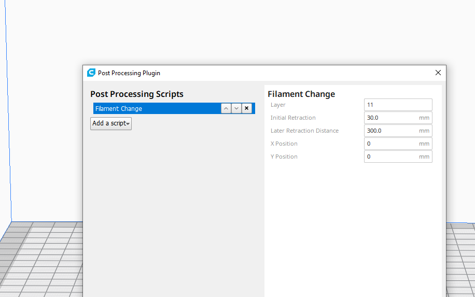
Task: Click the Filament Change settings heading
Action: pyautogui.click(x=301, y=94)
